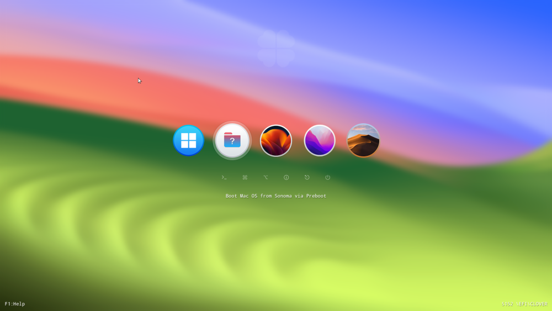Open the Options (option-key symbol) menu
The height and width of the screenshot is (311, 552).
[x=266, y=177]
